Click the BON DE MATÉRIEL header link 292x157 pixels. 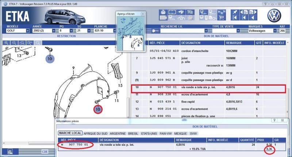click(216, 36)
